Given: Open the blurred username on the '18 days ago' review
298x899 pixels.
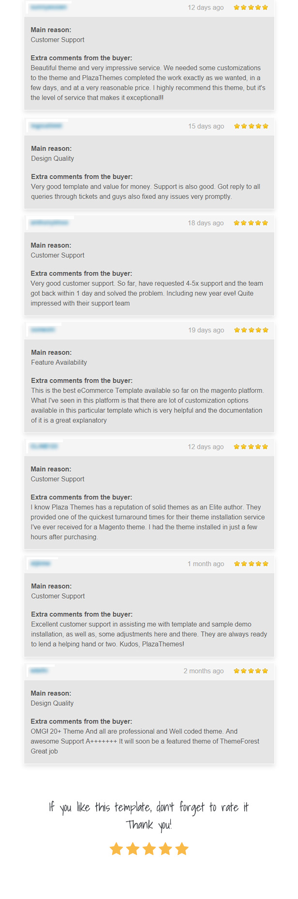Looking at the screenshot, I should pos(49,223).
